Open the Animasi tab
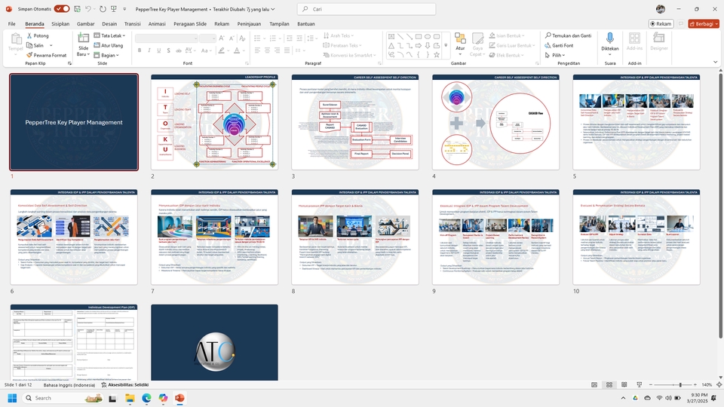 coord(157,23)
